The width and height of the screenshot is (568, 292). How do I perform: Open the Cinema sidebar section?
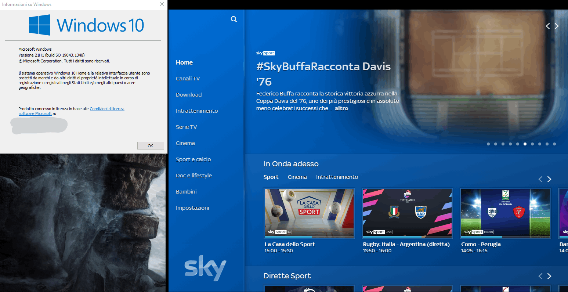(185, 143)
